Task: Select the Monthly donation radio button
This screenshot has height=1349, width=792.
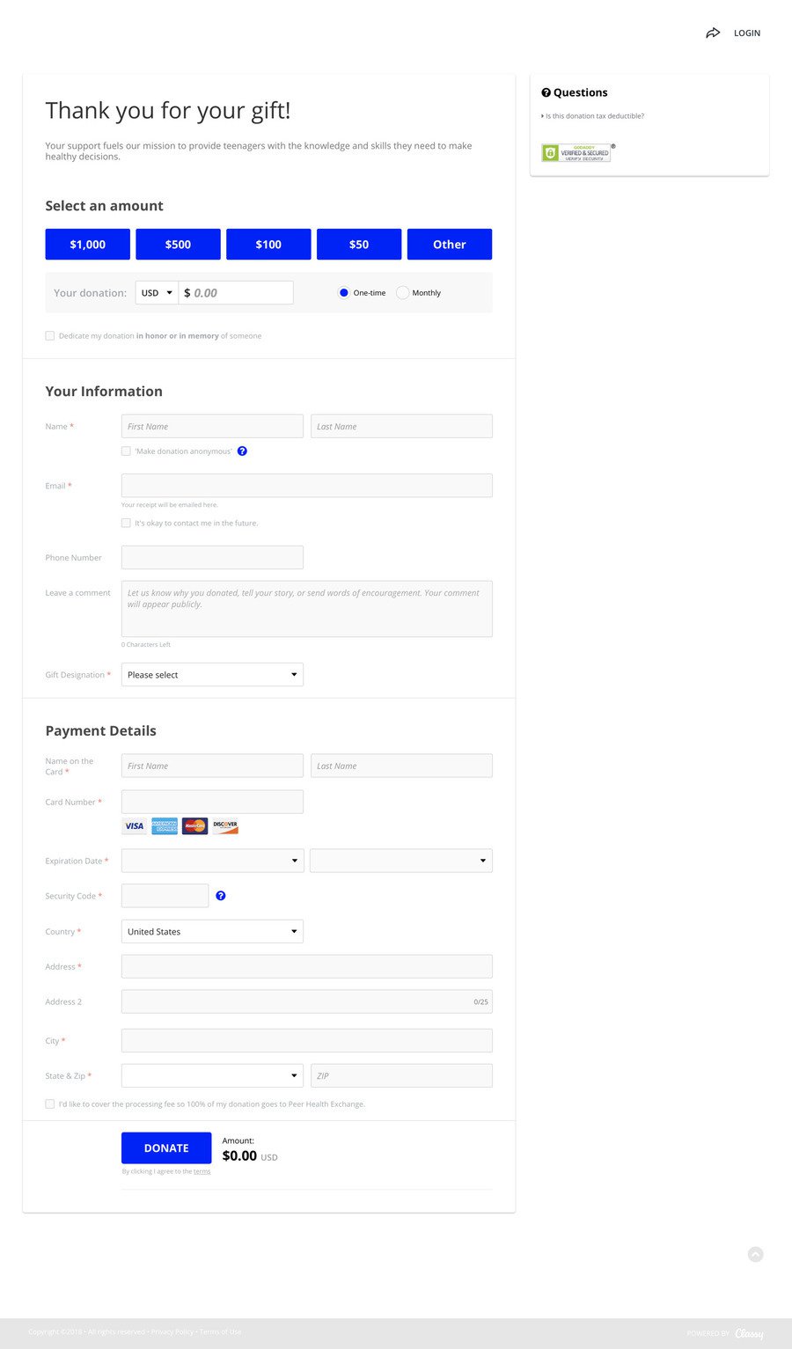Action: [402, 293]
